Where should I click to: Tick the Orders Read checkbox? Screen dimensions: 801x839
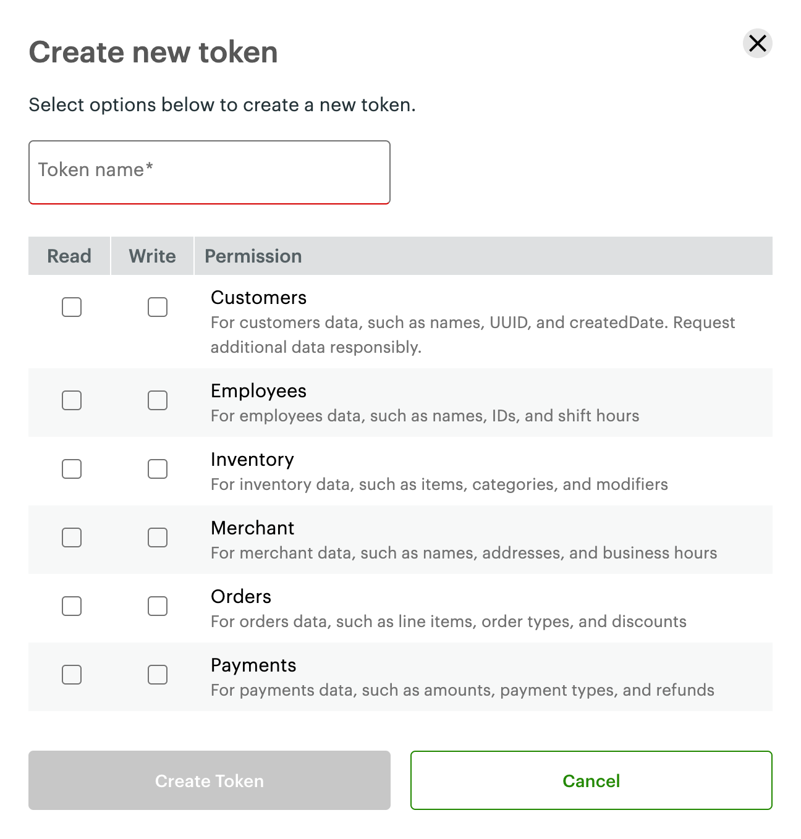pyautogui.click(x=72, y=606)
